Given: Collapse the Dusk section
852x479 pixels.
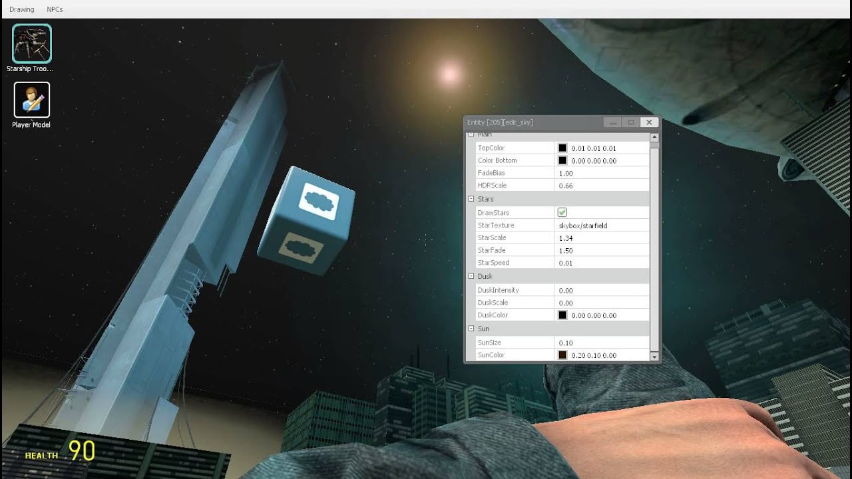Looking at the screenshot, I should [471, 276].
